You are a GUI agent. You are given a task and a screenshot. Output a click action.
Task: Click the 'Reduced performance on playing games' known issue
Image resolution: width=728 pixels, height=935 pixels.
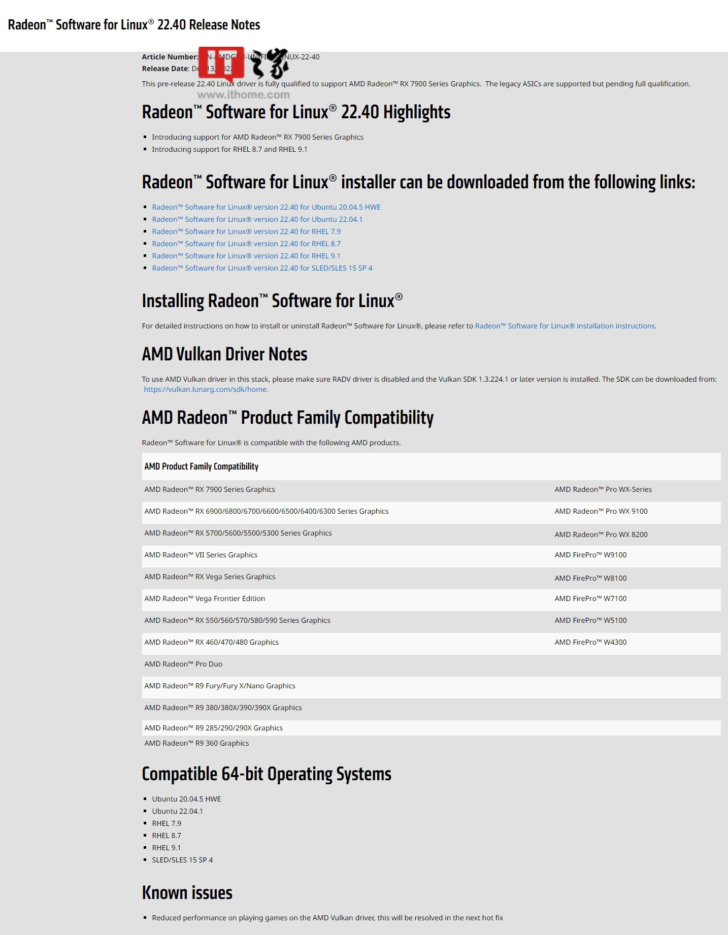pyautogui.click(x=327, y=918)
